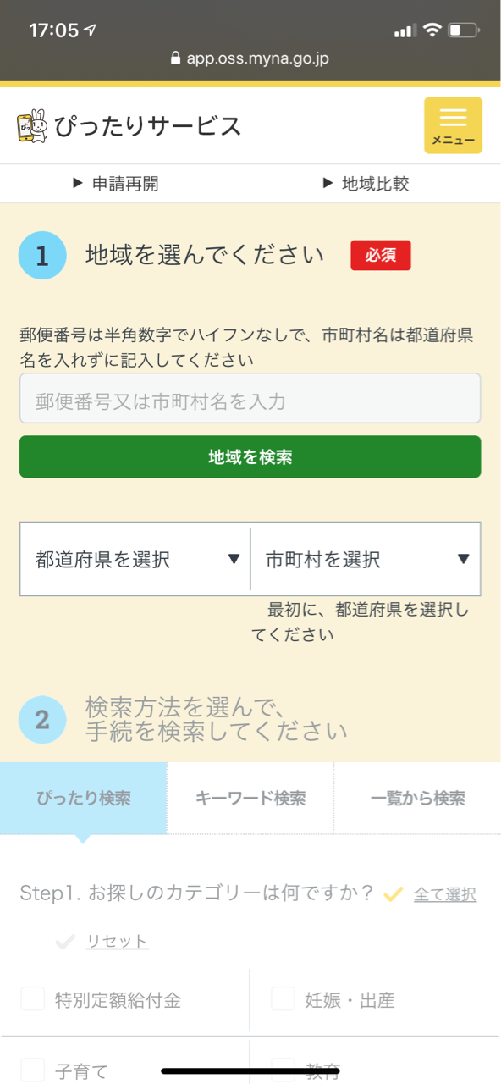Screen dimensions: 501x1084
Task: Focus the 郵便番号又は市町村名 input field
Action: pyautogui.click(x=250, y=398)
